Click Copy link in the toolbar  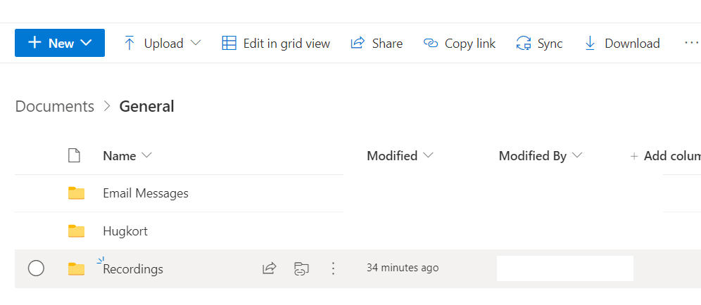click(x=460, y=43)
